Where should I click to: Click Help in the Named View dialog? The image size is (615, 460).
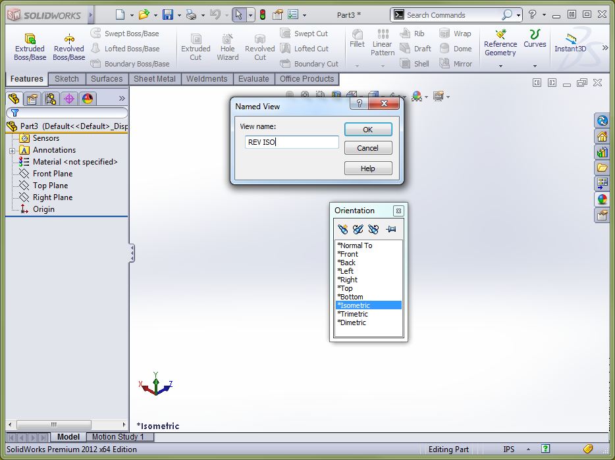click(x=368, y=168)
